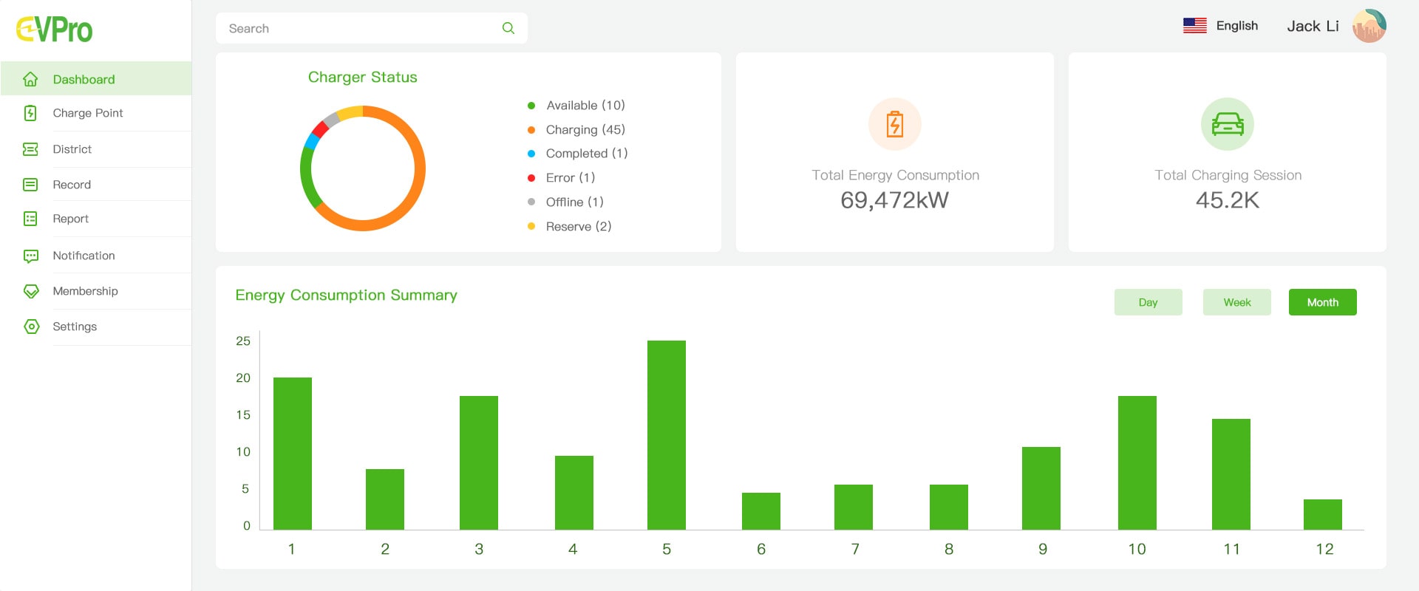Click the bar for month 1
This screenshot has width=1419, height=591.
293,454
